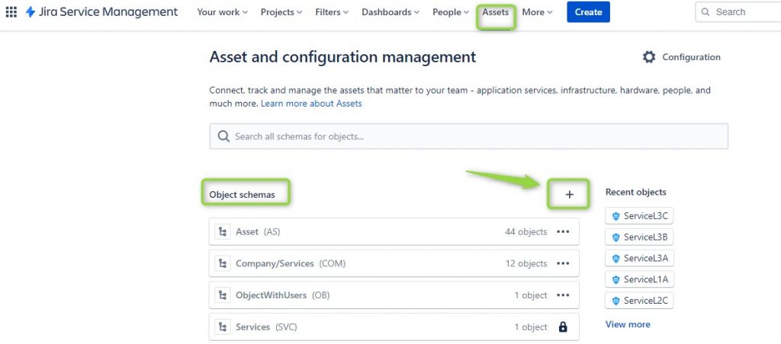Click the ServiceL2C shield icon
This screenshot has height=344, width=781.
[615, 301]
